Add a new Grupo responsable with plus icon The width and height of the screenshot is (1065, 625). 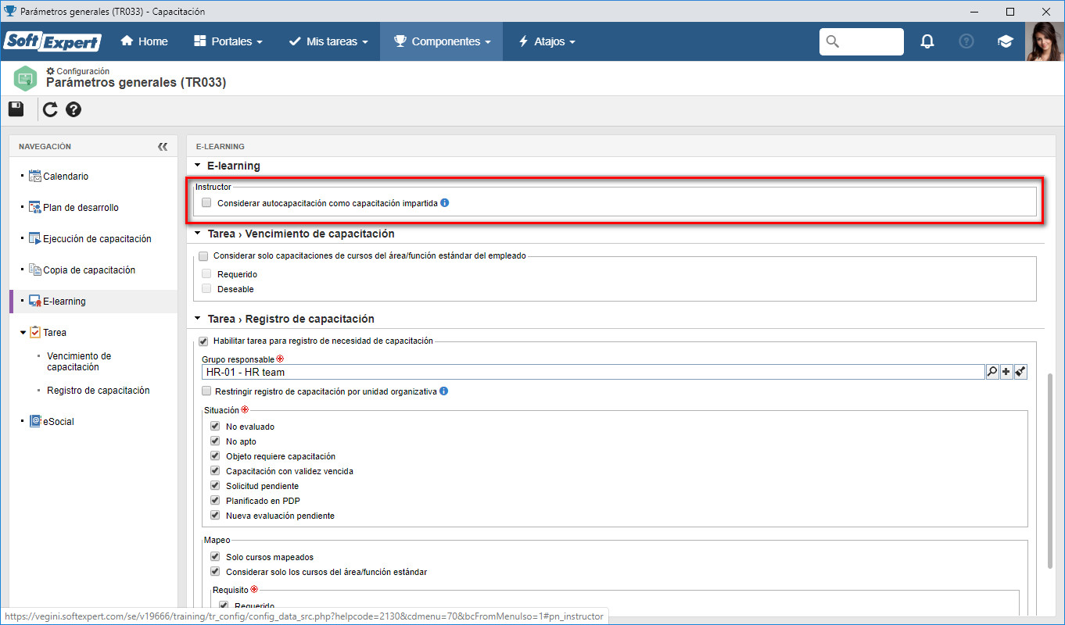[x=1006, y=372]
